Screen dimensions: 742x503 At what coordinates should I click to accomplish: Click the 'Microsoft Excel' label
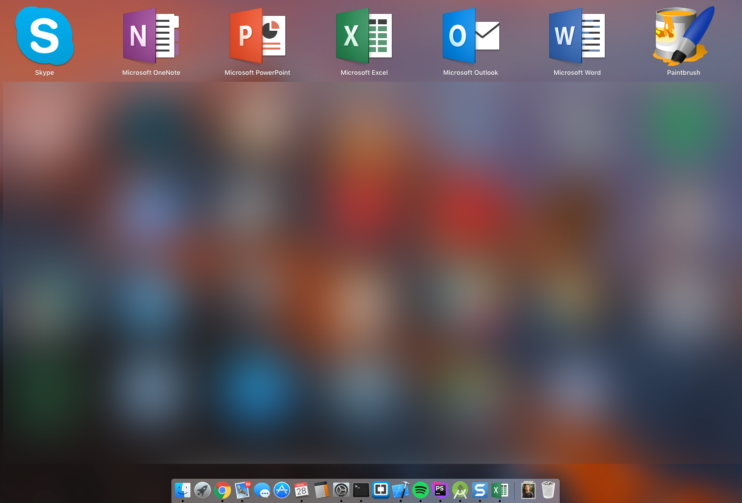pyautogui.click(x=364, y=72)
